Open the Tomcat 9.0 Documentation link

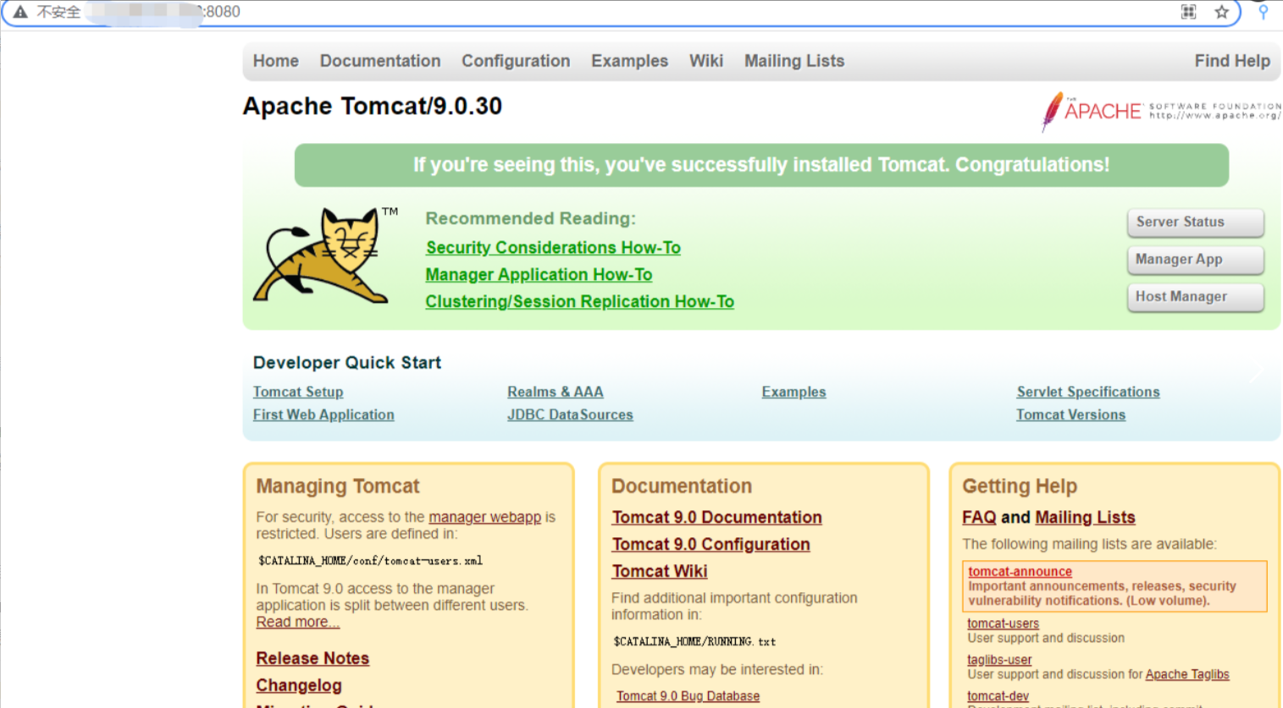716,517
